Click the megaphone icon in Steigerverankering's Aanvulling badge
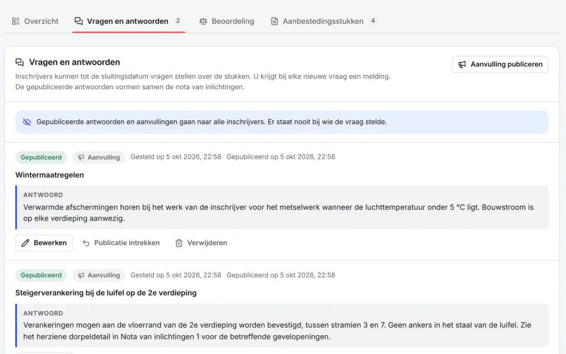566x354 pixels. [x=81, y=276]
